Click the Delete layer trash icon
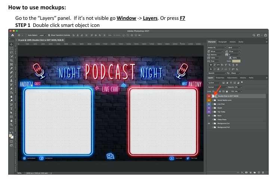The image size is (275, 181). tap(263, 172)
